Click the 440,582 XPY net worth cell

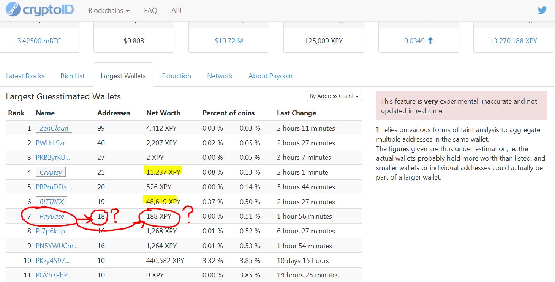(165, 260)
